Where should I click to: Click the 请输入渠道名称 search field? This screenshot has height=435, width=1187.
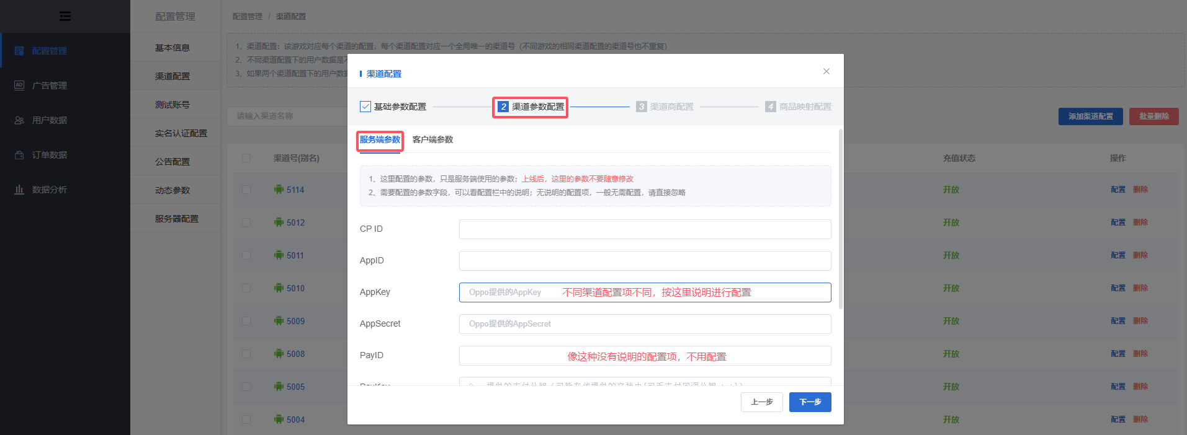coord(287,116)
